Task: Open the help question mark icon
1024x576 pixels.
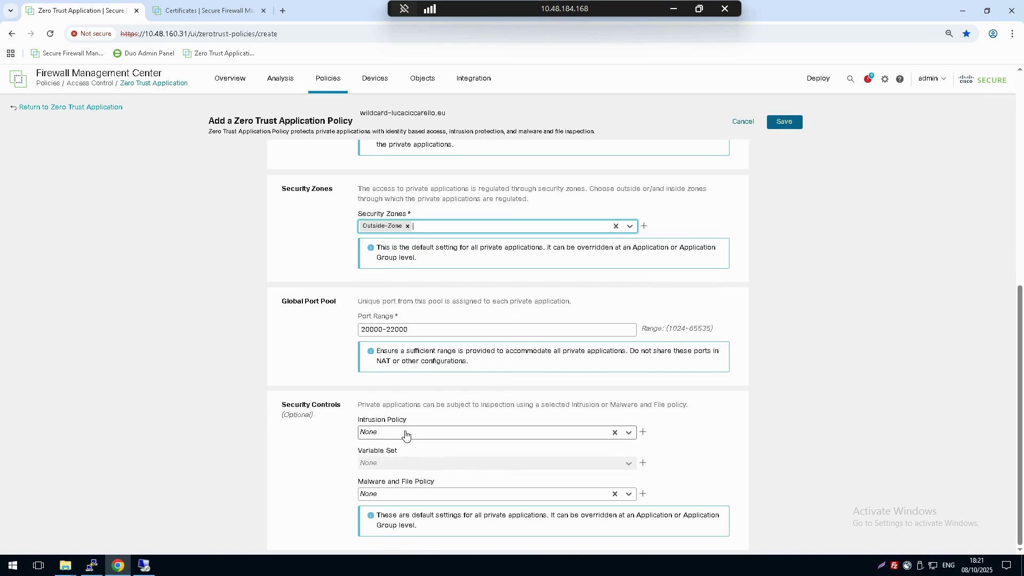Action: click(x=900, y=79)
